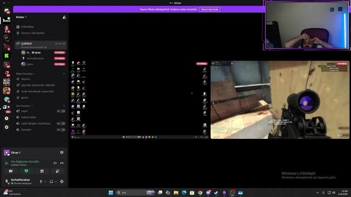Join the yayın voice channel
The image size is (351, 197).
(41, 111)
